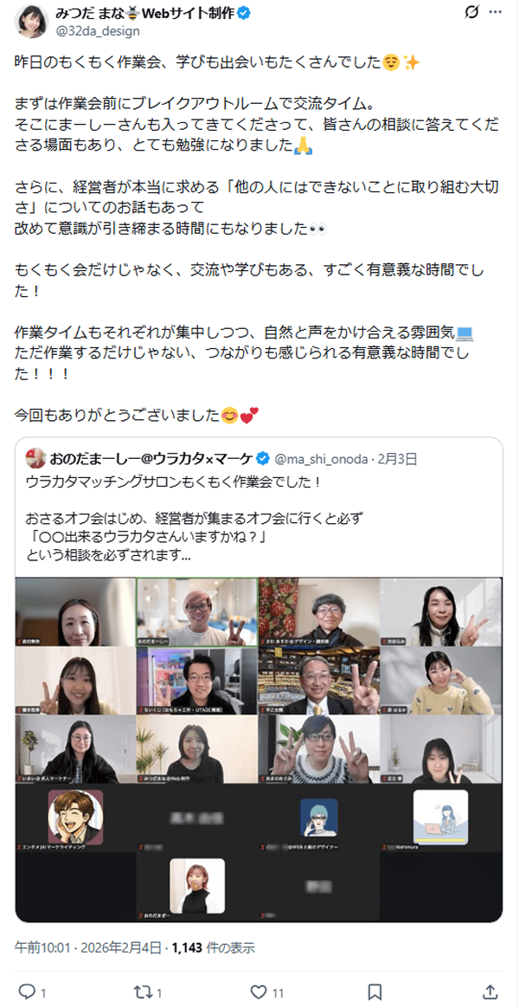Click the author's blue verified badge

(245, 12)
